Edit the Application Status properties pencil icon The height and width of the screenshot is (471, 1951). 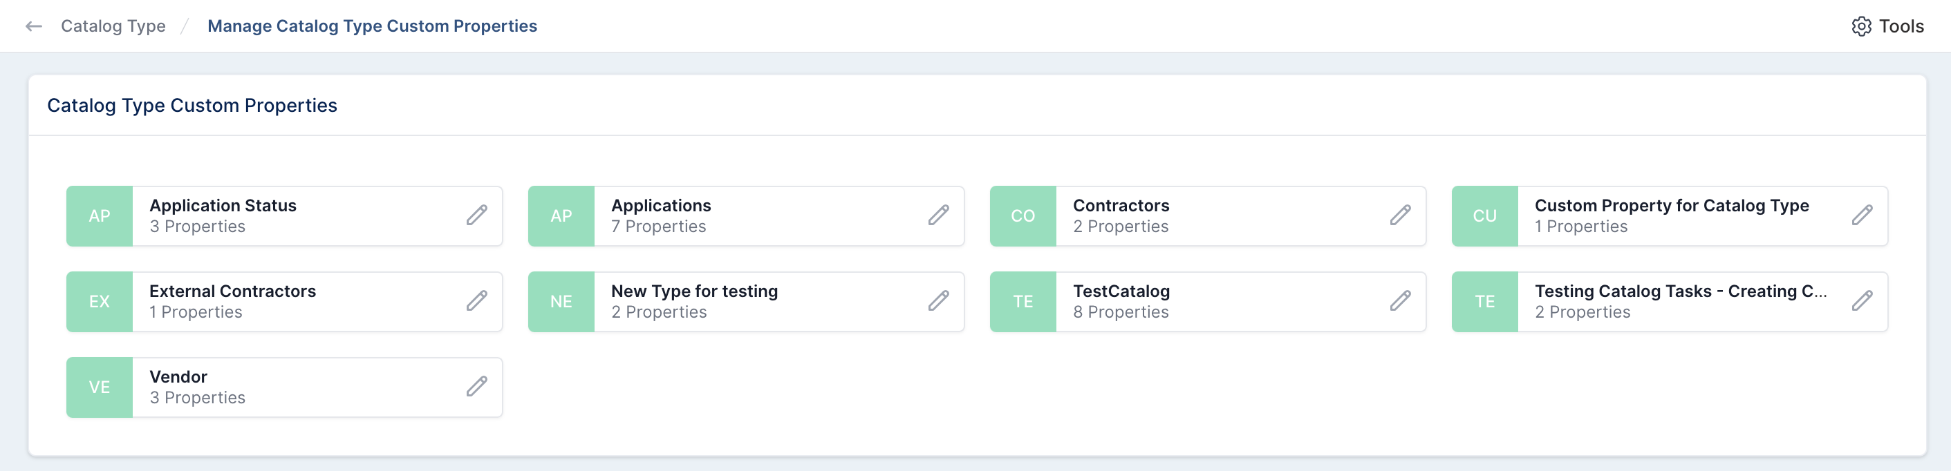point(476,215)
